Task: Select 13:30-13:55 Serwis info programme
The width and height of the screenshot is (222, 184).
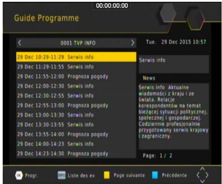Action: point(76,125)
